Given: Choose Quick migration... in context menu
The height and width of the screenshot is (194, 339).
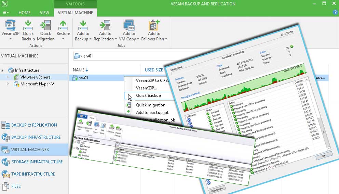Looking at the screenshot, I should click(152, 105).
